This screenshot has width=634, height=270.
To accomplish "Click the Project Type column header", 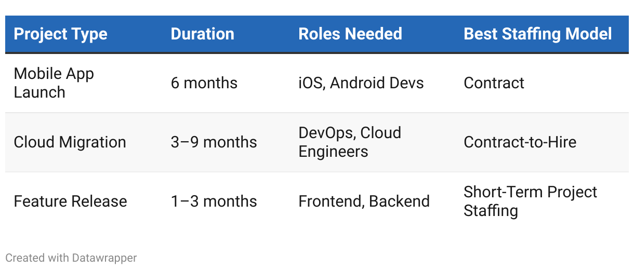I will pos(60,34).
